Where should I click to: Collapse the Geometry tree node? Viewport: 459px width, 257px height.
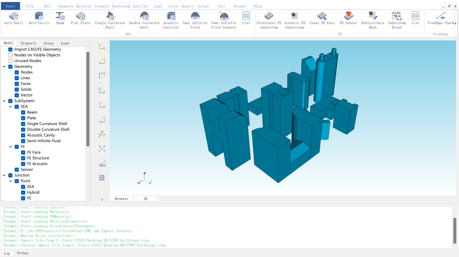coord(4,67)
